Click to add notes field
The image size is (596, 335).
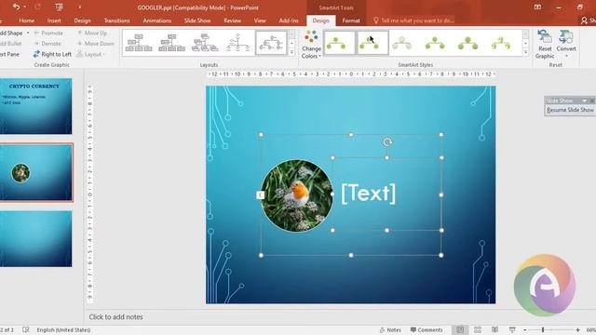pos(115,316)
